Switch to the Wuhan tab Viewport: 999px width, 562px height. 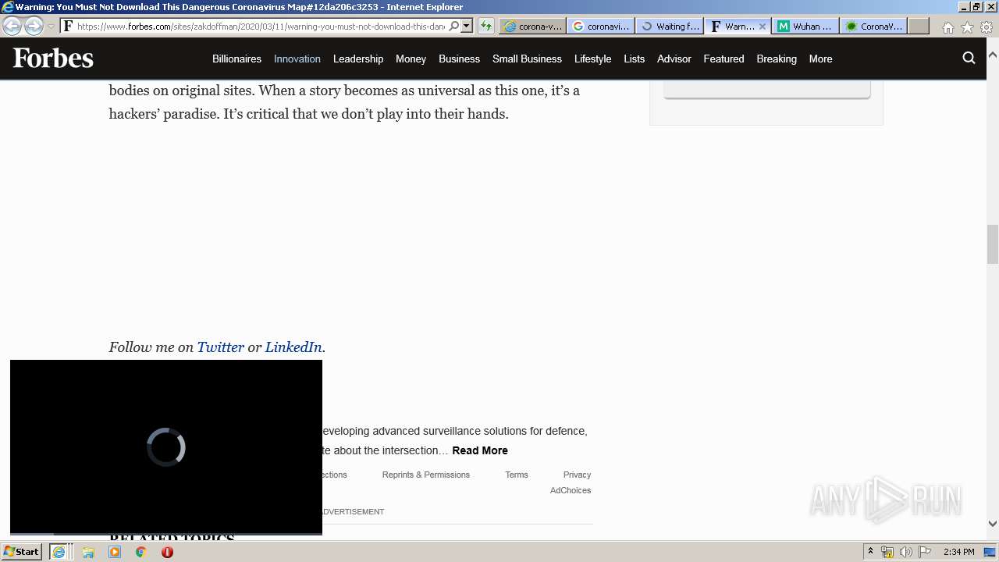805,26
